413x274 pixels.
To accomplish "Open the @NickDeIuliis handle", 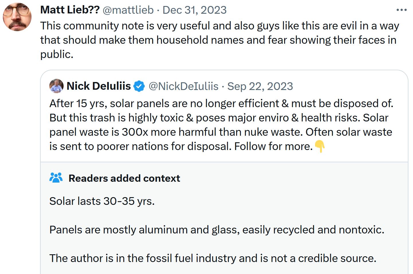I will click(184, 86).
